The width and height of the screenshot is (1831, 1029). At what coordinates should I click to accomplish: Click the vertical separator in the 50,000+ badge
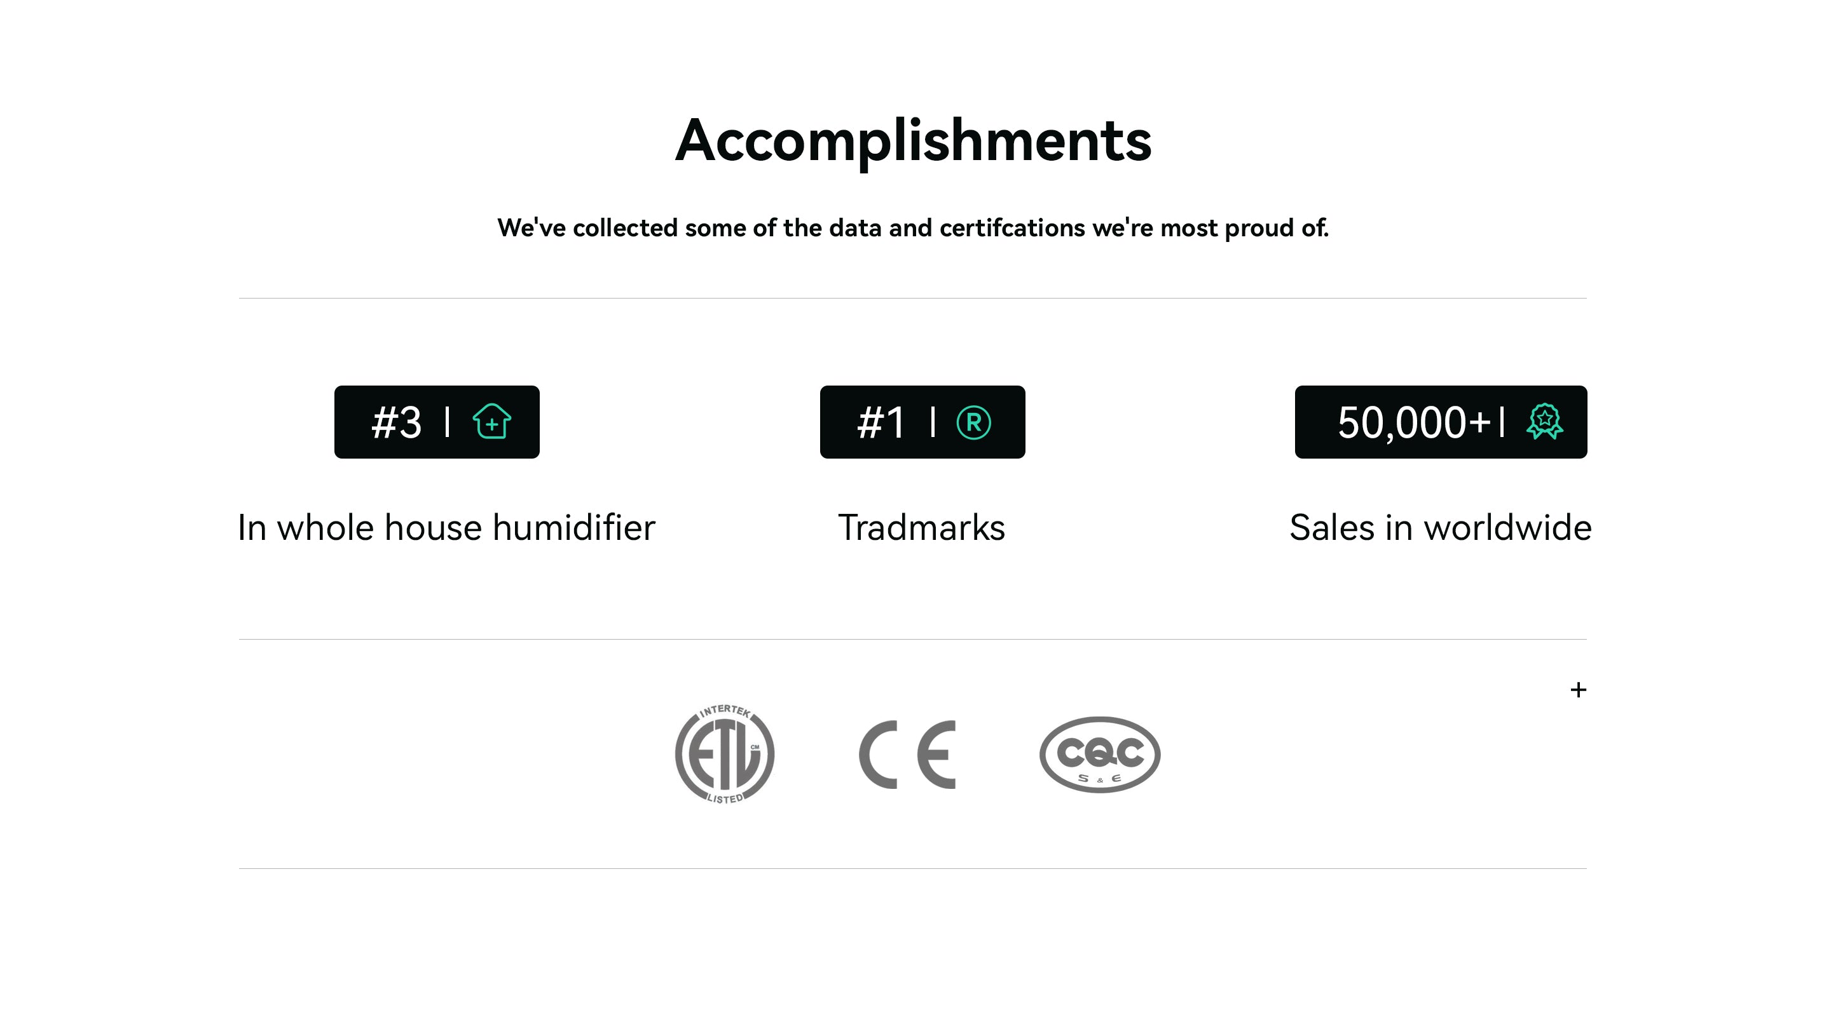pyautogui.click(x=1501, y=422)
